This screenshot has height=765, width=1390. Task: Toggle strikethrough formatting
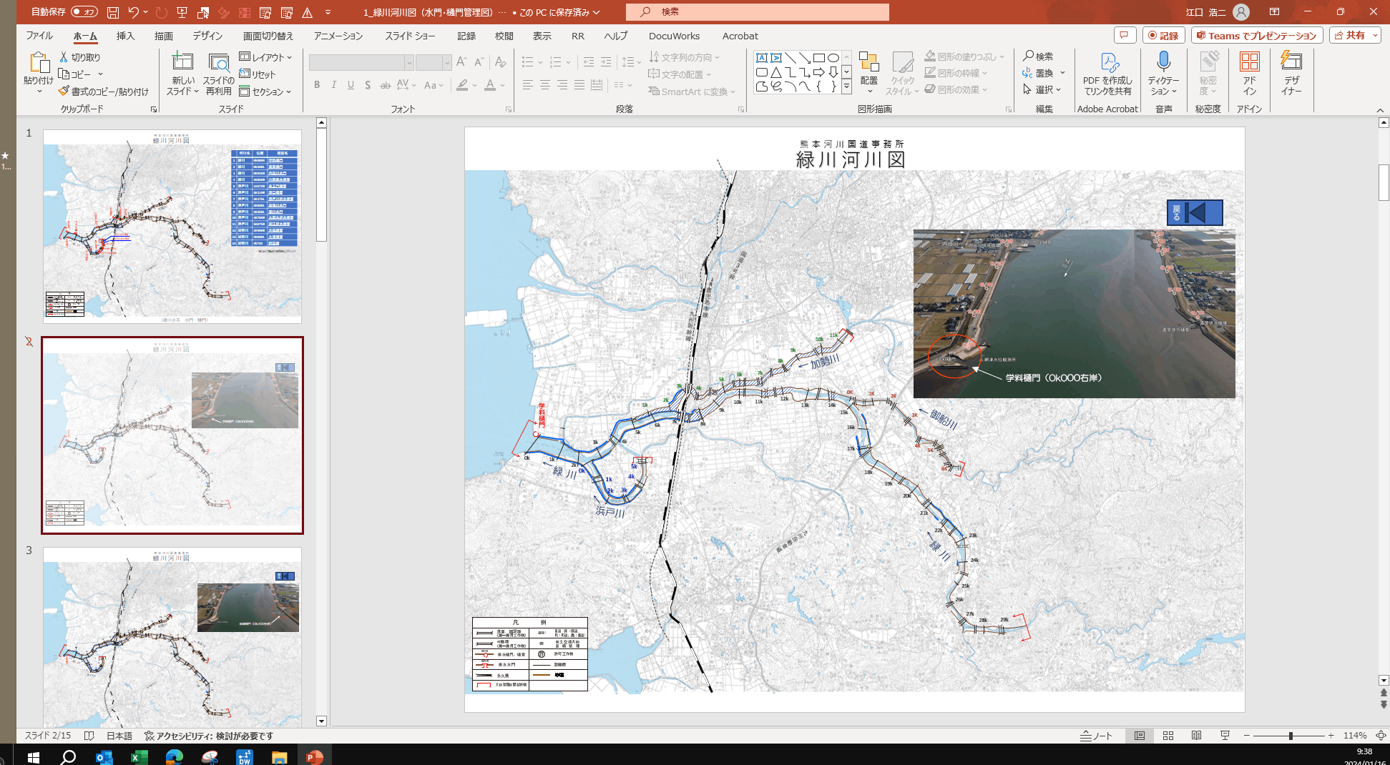pos(385,85)
